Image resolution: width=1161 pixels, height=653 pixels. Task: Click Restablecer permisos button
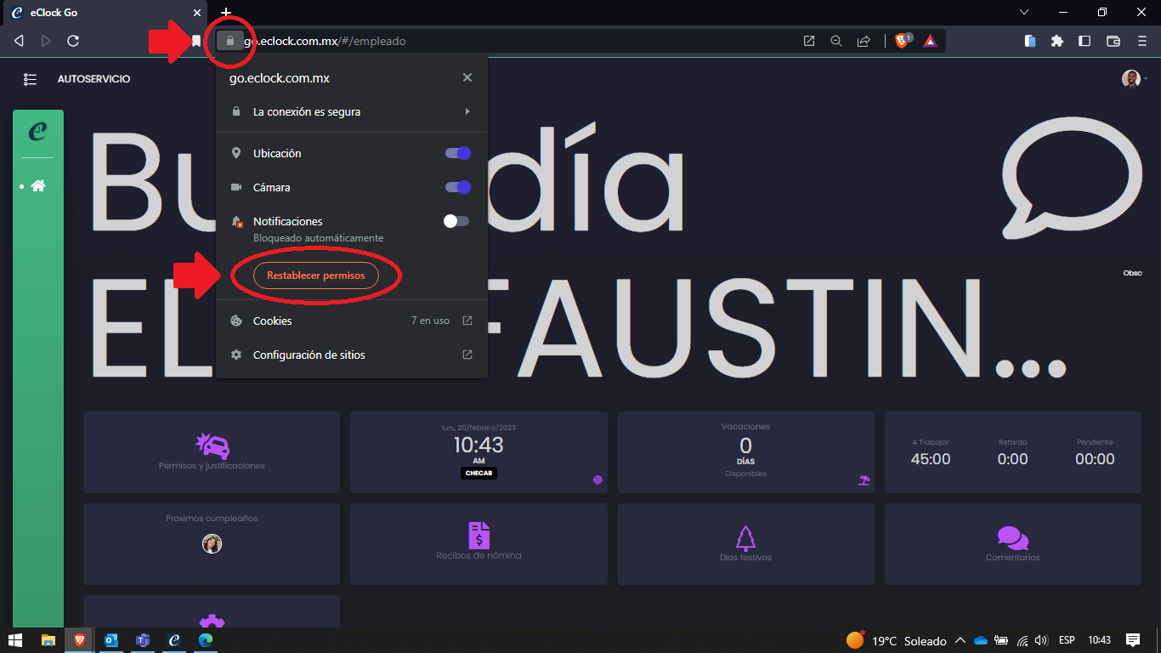coord(316,275)
